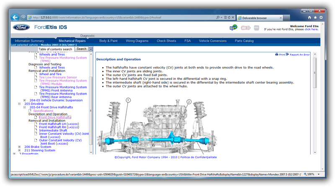Expand the 211 Steering System node
The image size is (335, 187).
19,150
